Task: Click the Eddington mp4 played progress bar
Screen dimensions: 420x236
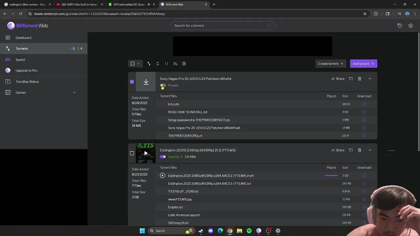Action: [331, 176]
